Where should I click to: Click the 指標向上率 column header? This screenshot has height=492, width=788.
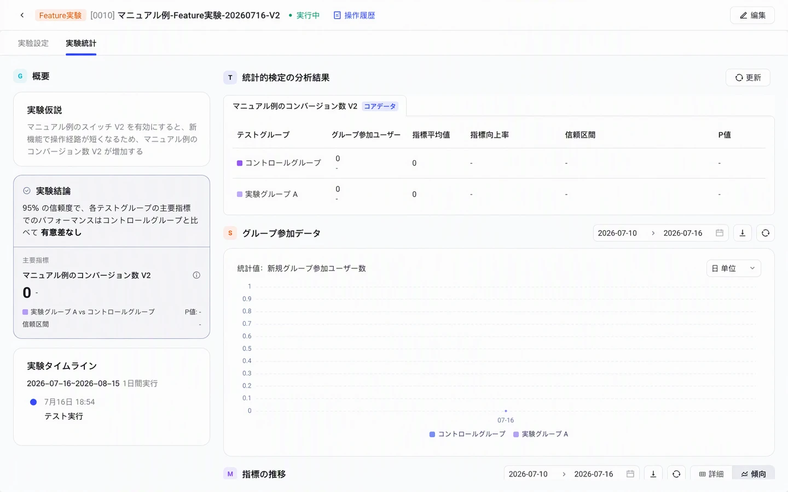(490, 134)
